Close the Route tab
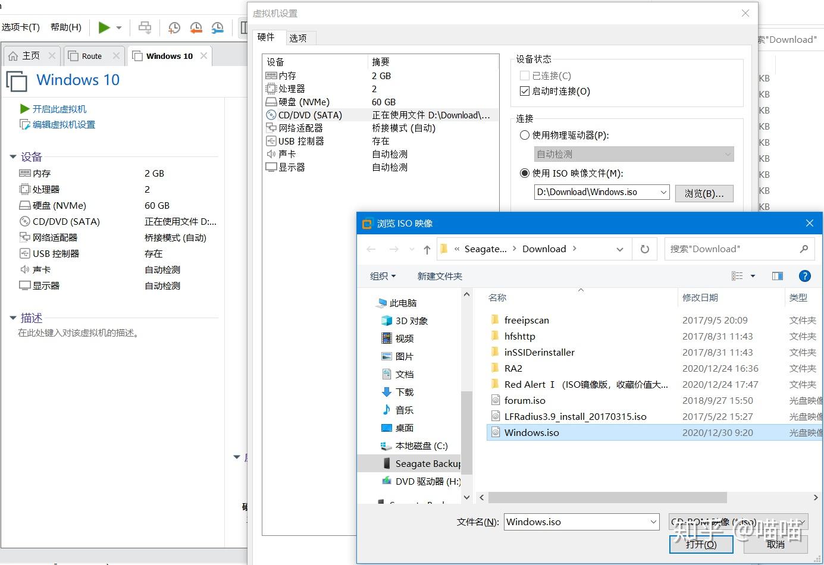 pos(116,55)
